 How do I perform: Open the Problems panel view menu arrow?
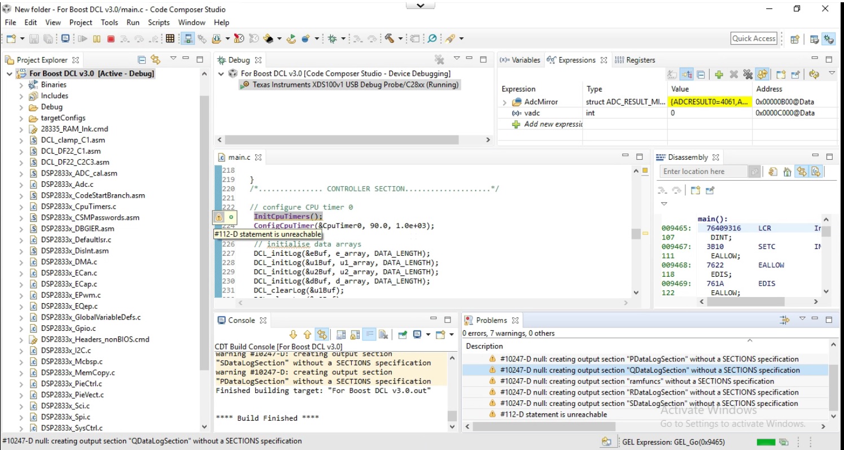(x=802, y=320)
